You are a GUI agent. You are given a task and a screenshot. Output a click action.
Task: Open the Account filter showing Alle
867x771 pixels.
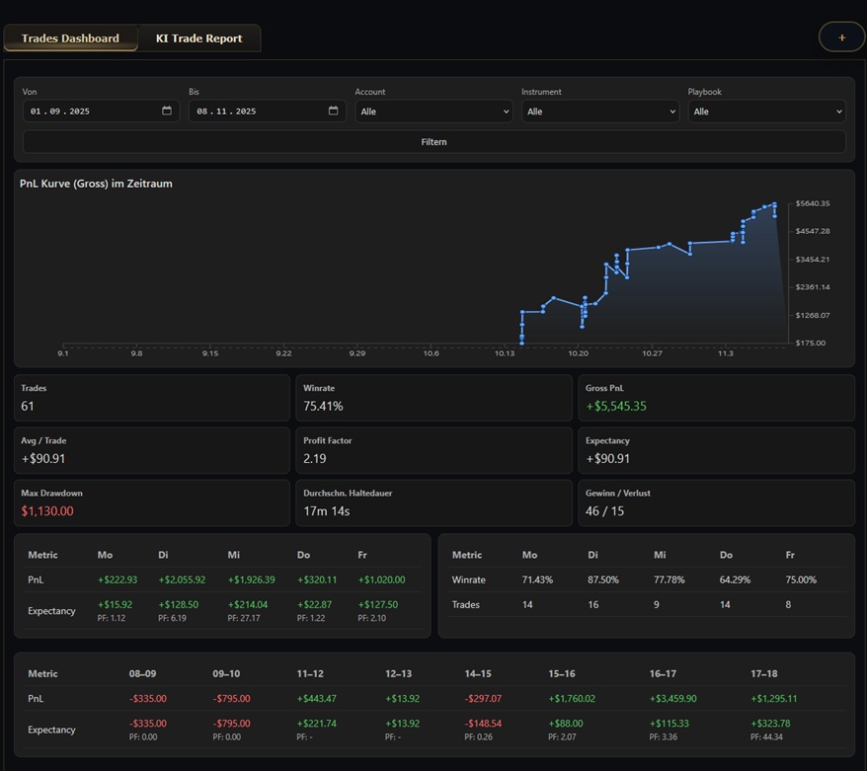[433, 111]
